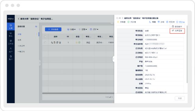Image resolution: width=195 pixels, height=111 pixels.
Task: Select the 今天 today filter
Action: tap(19, 40)
